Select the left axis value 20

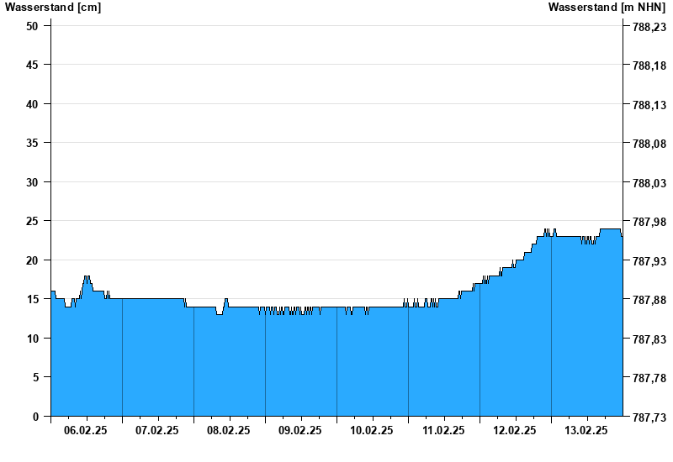(32, 260)
